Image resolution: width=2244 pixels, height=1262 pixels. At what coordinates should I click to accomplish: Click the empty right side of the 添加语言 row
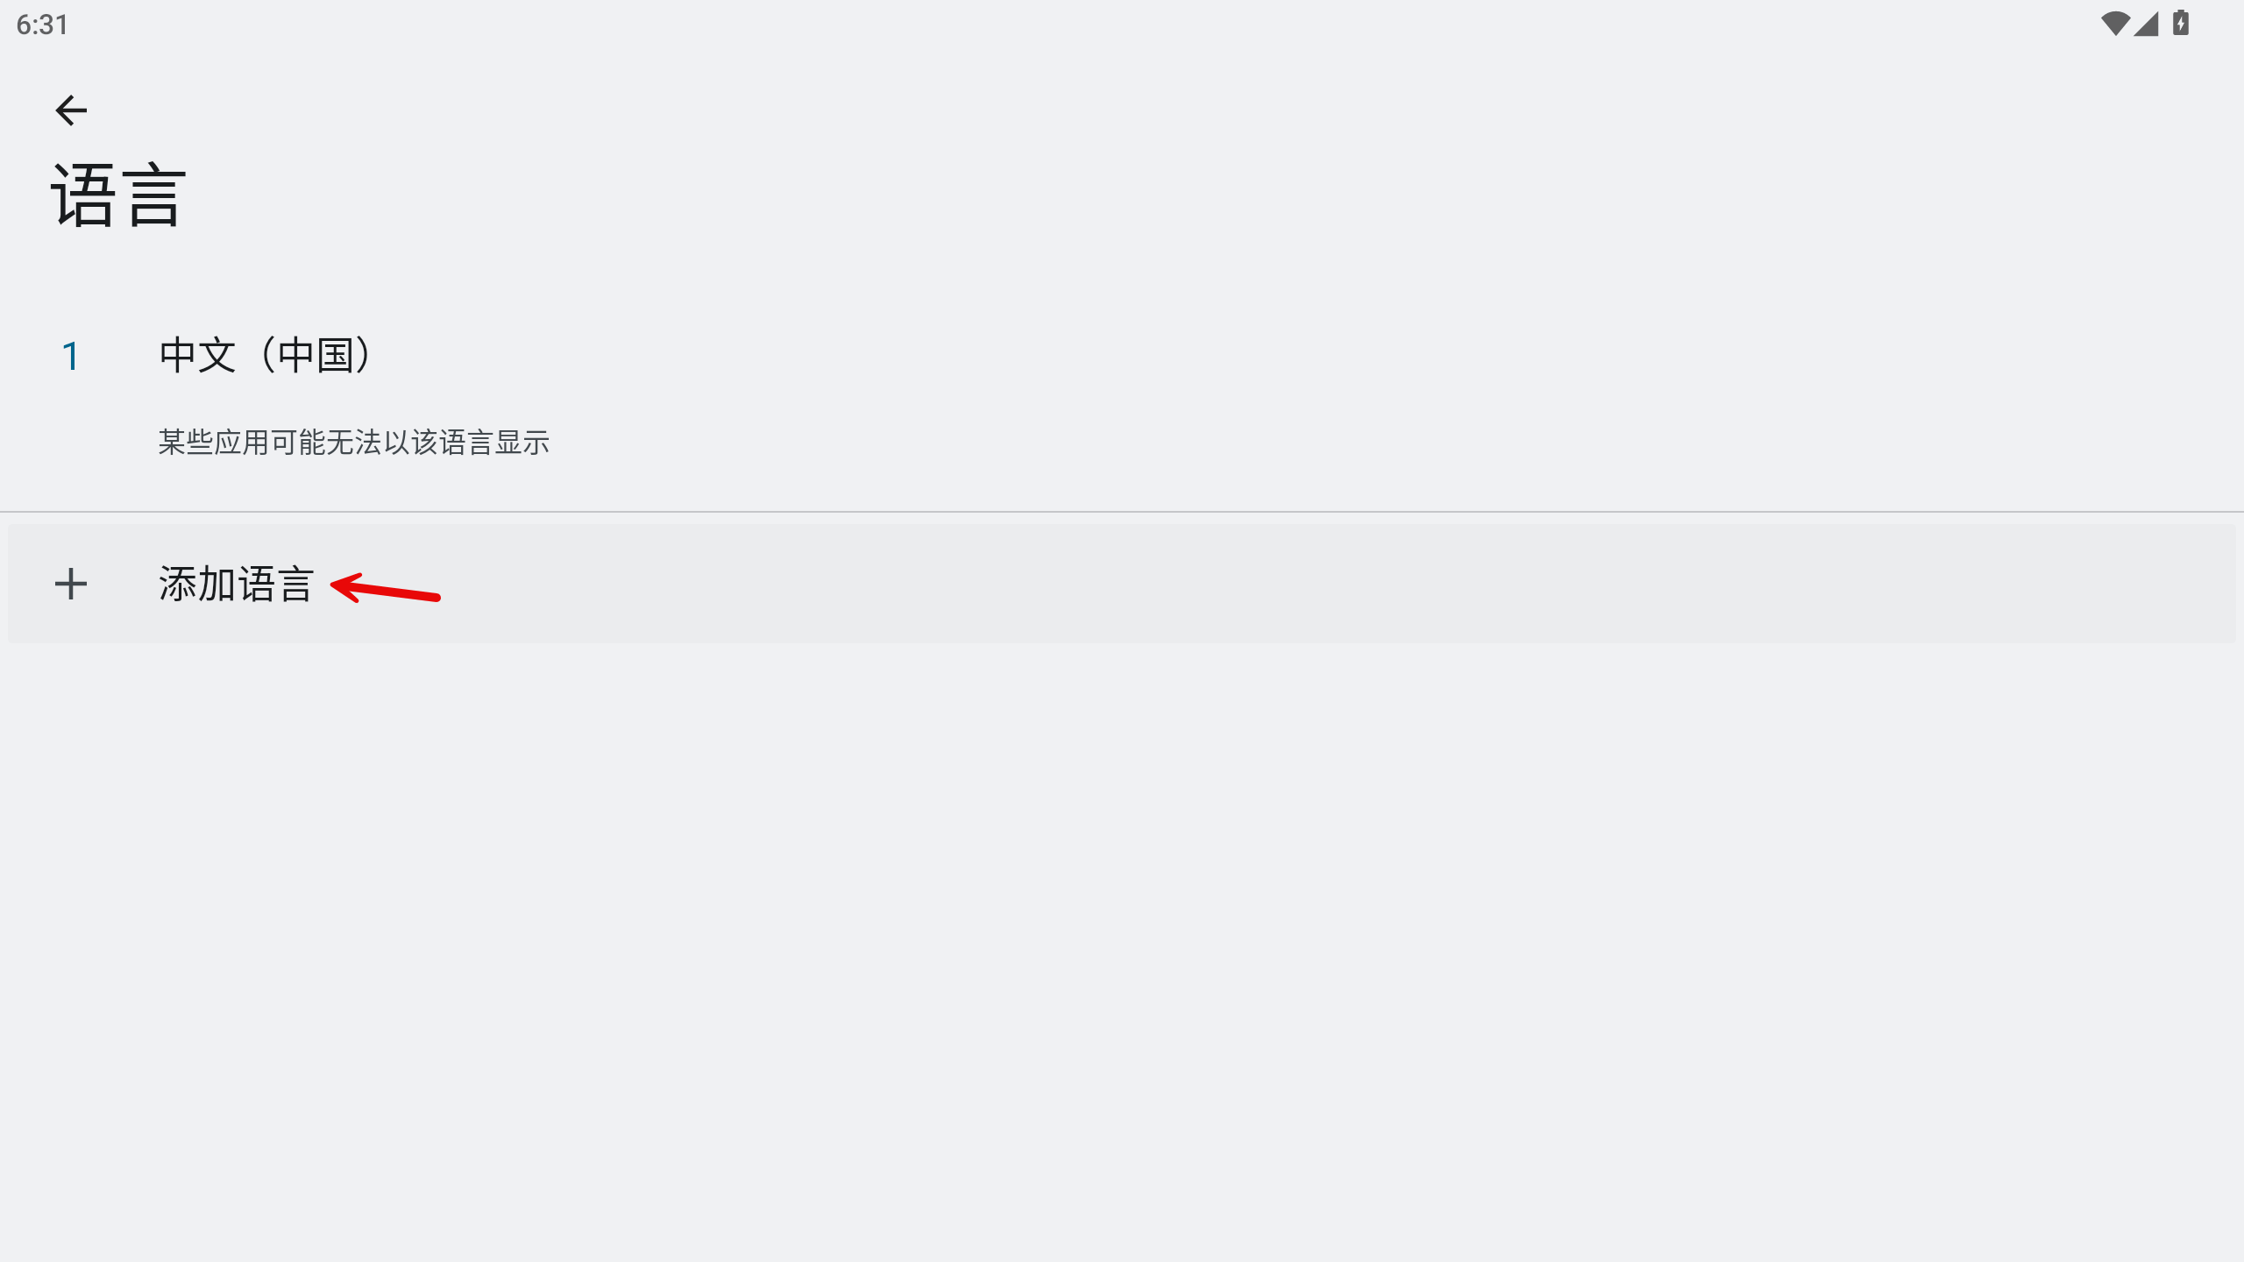1315,584
